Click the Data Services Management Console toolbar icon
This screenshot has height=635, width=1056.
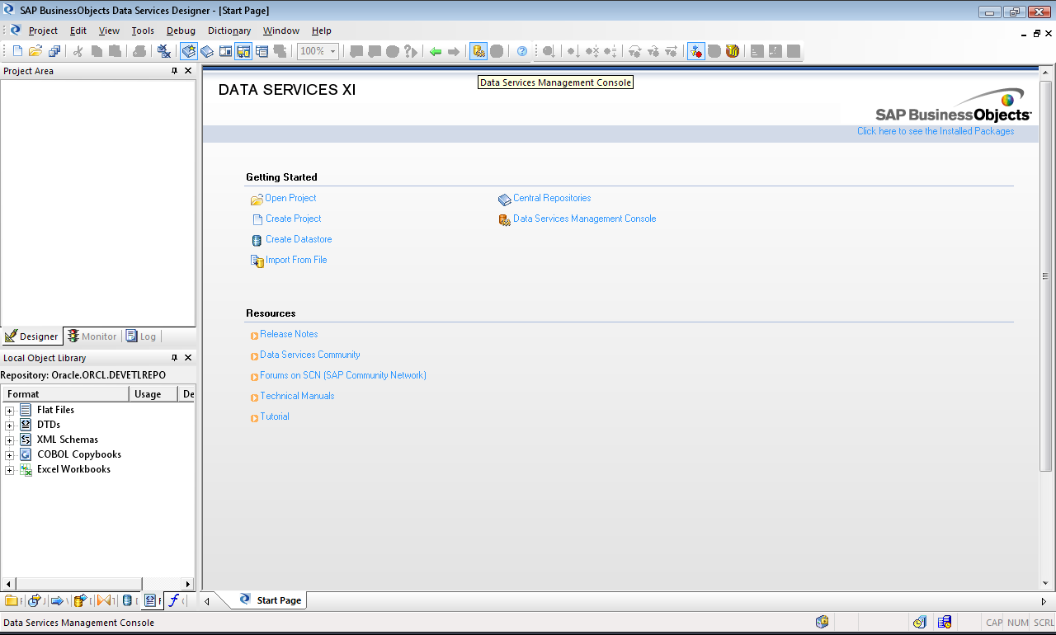(x=478, y=51)
